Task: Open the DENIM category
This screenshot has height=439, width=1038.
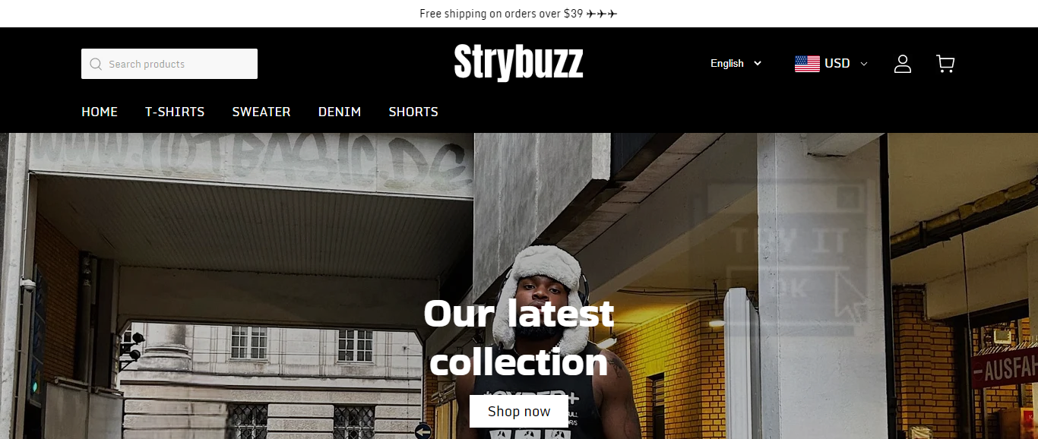Action: tap(340, 112)
